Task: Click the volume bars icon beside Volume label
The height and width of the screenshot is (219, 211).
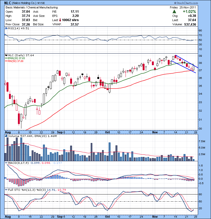Action: [6, 136]
